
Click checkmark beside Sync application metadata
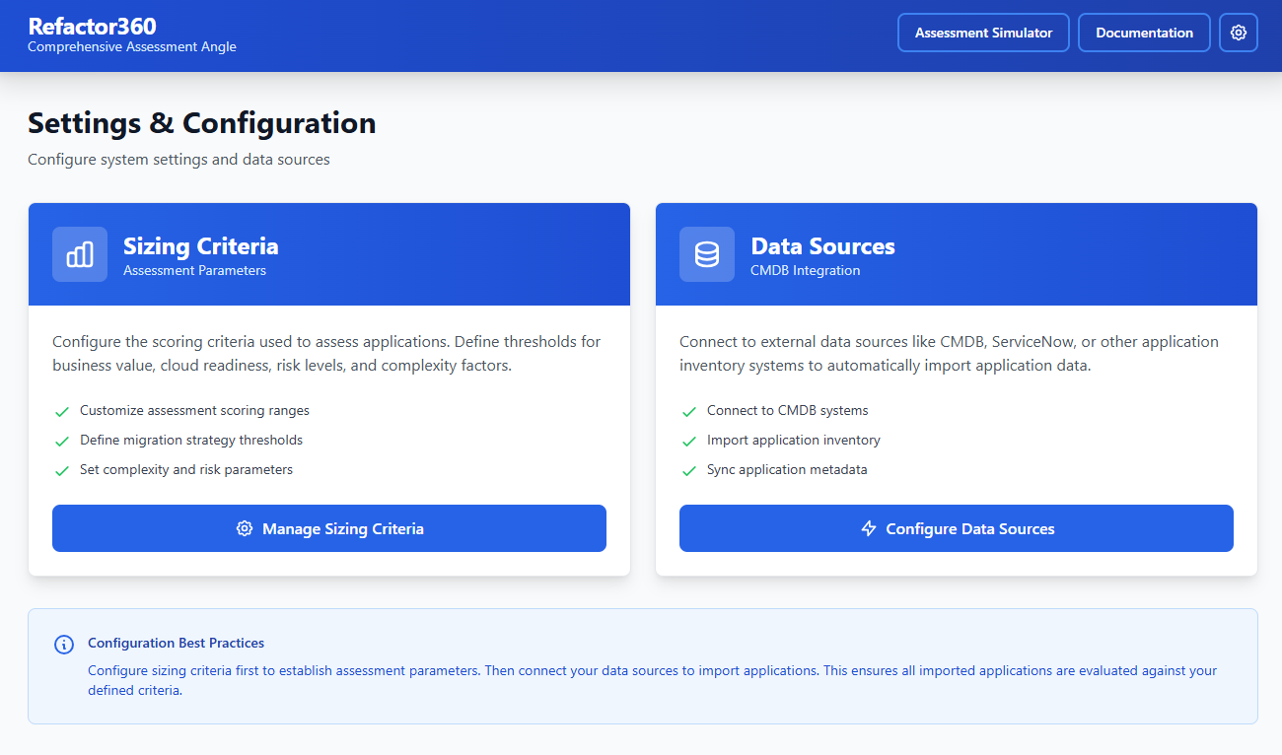[689, 470]
